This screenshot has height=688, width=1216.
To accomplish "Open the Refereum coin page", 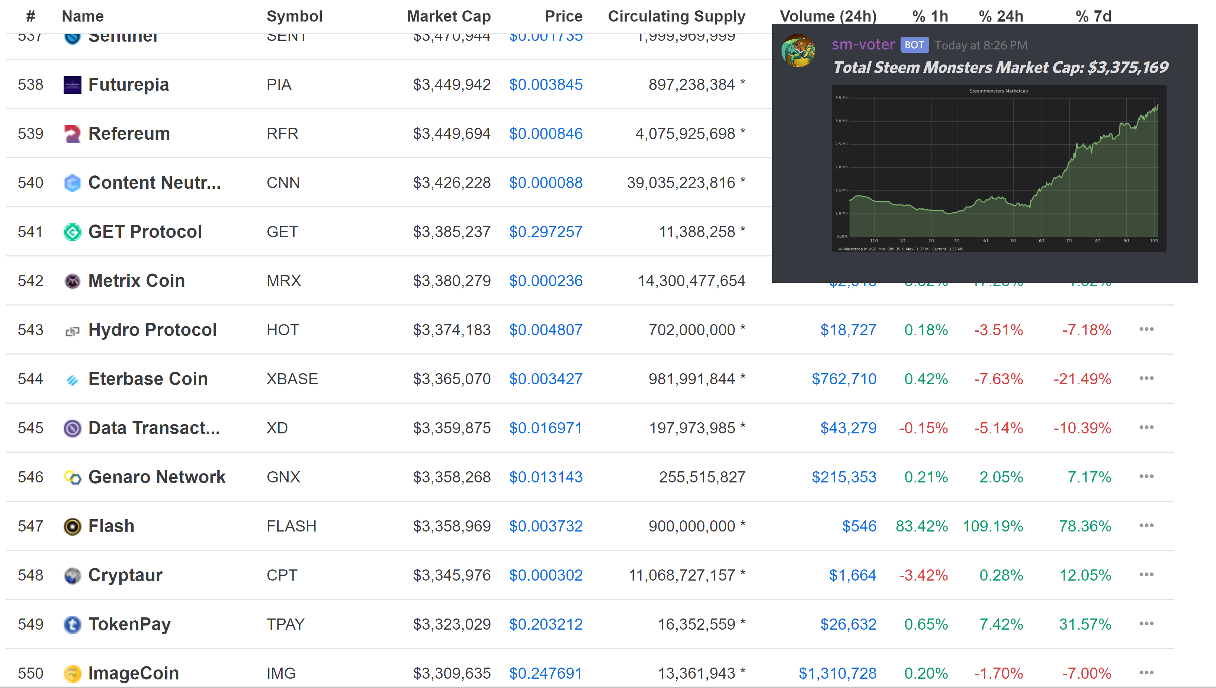I will click(x=129, y=134).
